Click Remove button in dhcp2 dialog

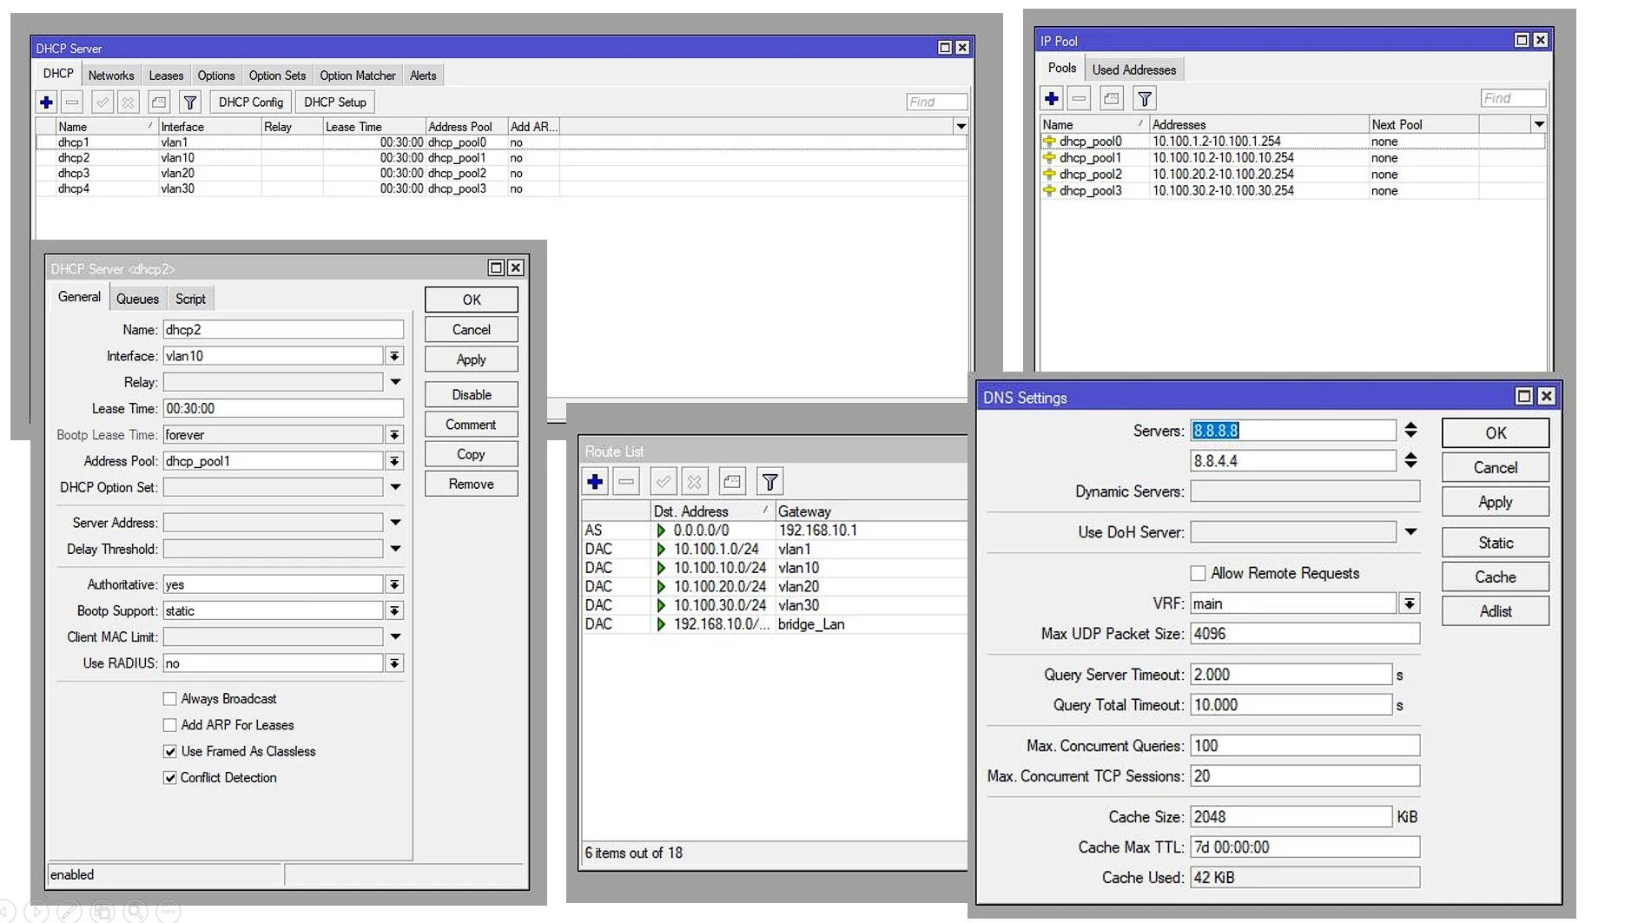coord(472,485)
